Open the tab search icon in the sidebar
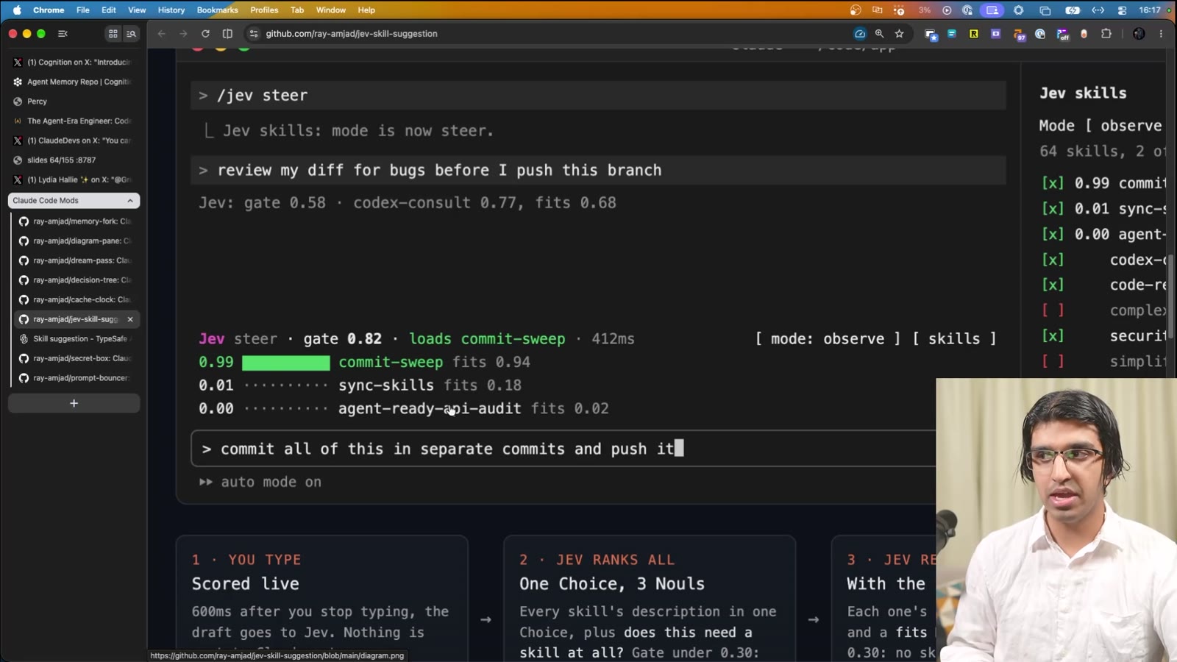1177x662 pixels. pyautogui.click(x=131, y=34)
